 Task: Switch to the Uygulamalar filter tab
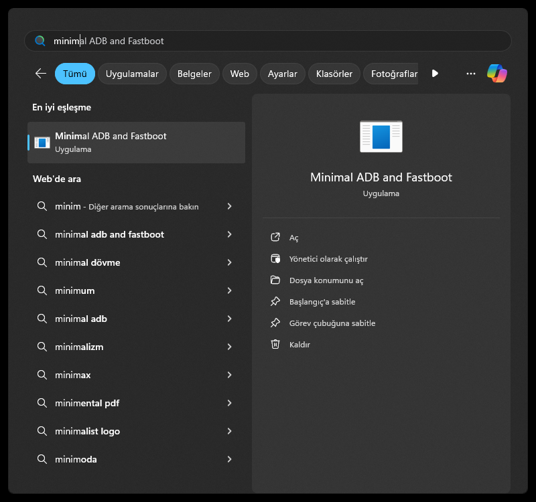point(133,74)
